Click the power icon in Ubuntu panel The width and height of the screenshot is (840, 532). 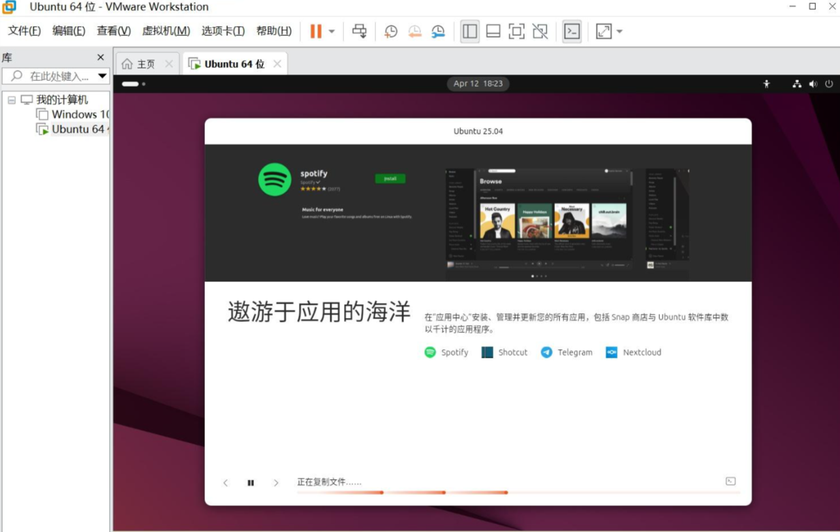pos(829,84)
